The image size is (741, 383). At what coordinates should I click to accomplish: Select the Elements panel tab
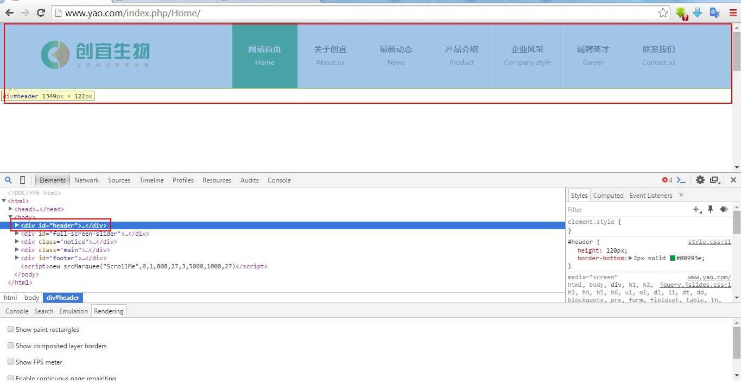52,180
